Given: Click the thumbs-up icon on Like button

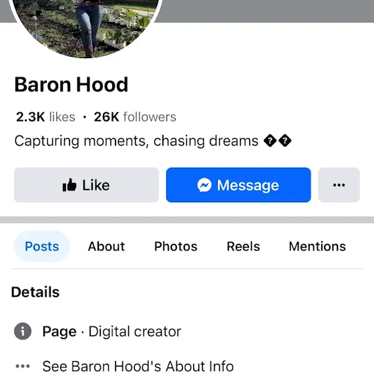Looking at the screenshot, I should coord(69,185).
